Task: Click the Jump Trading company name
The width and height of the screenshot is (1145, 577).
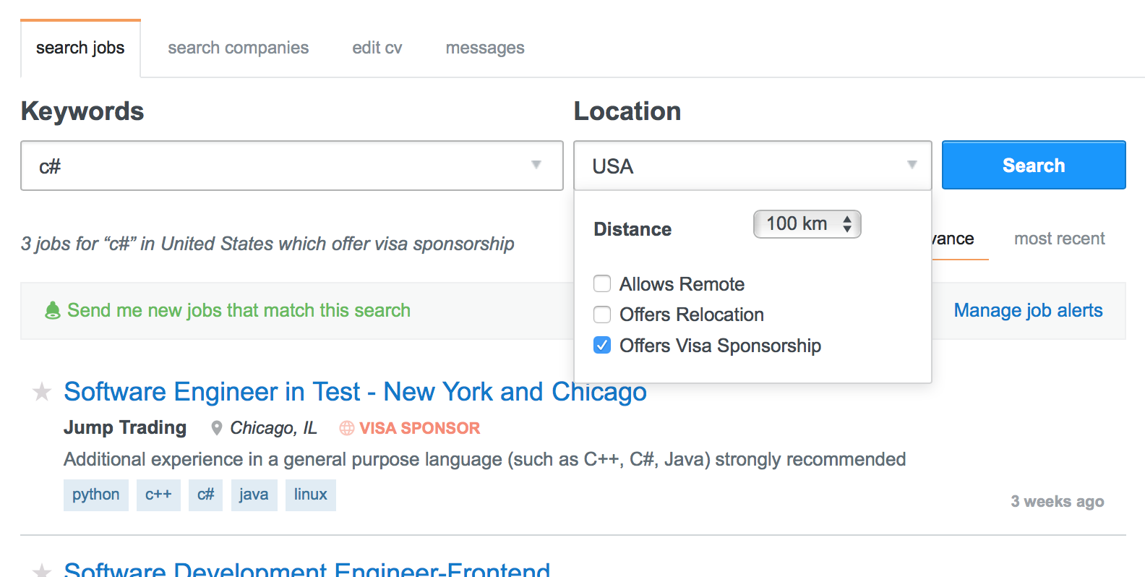Action: 125,427
